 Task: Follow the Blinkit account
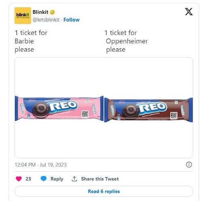72,20
